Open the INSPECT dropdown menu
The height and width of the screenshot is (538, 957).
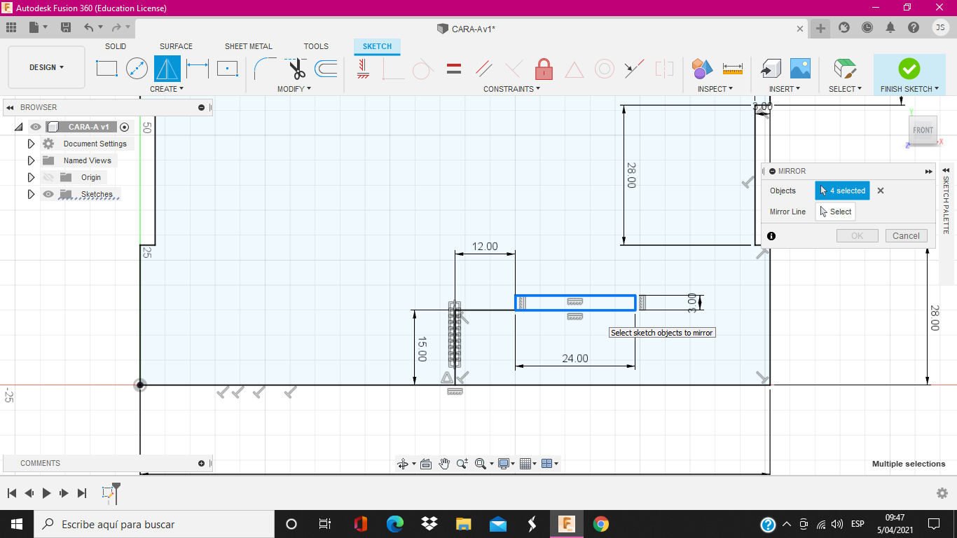(715, 89)
